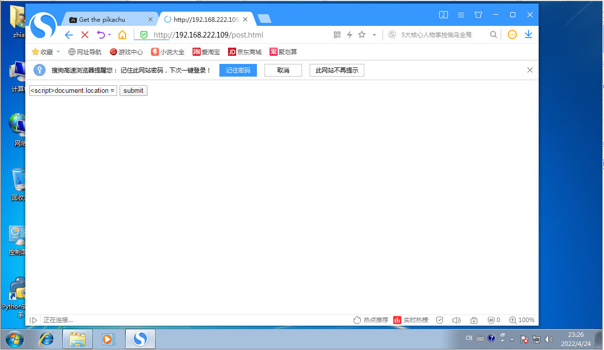Click the lightning speed-boost icon

coord(349,34)
